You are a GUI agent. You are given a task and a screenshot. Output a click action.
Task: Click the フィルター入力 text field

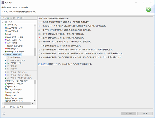point(18,22)
